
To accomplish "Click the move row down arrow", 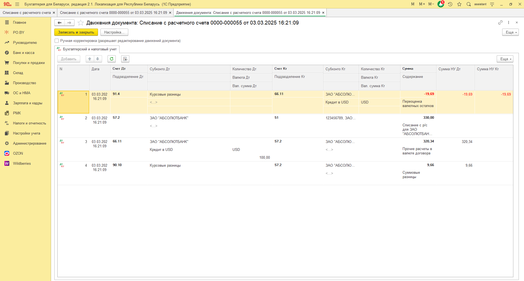I will [98, 59].
